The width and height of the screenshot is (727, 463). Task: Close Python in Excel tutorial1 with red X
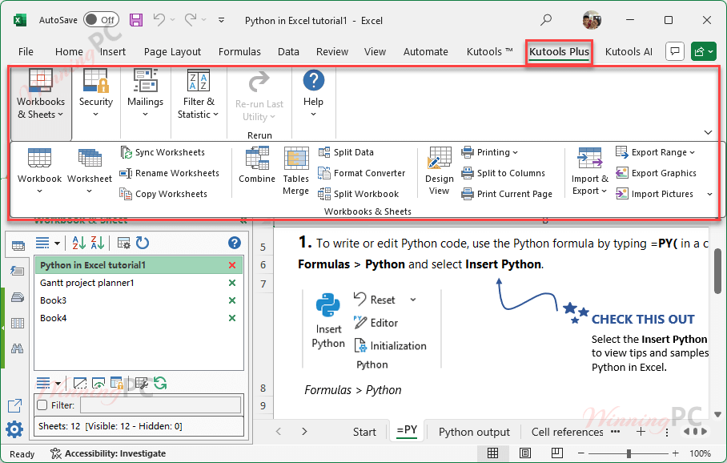[232, 265]
